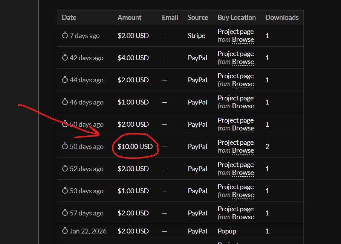Open Browse link in the $10.00 USD row
This screenshot has width=341, height=244.
(243, 151)
